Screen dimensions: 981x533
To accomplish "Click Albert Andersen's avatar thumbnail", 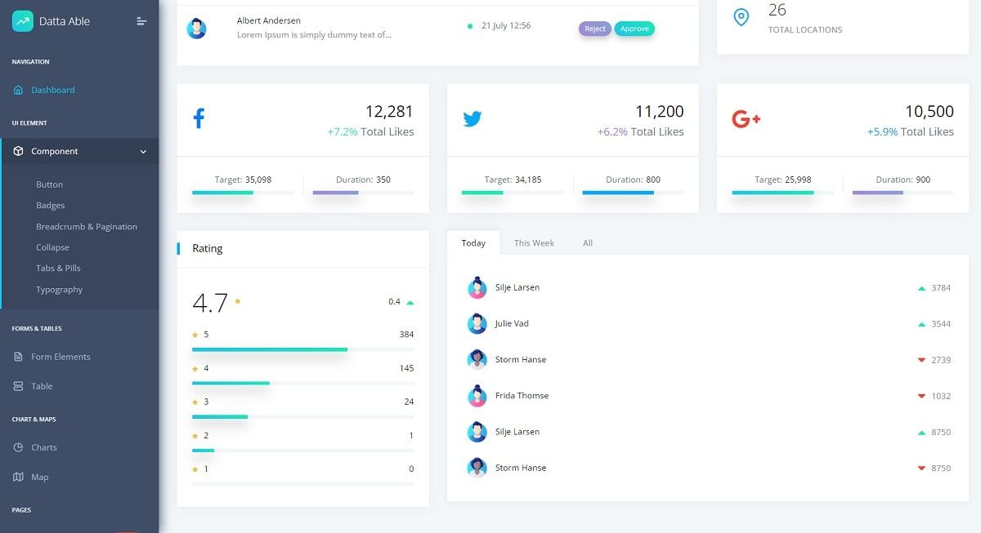I will click(196, 26).
